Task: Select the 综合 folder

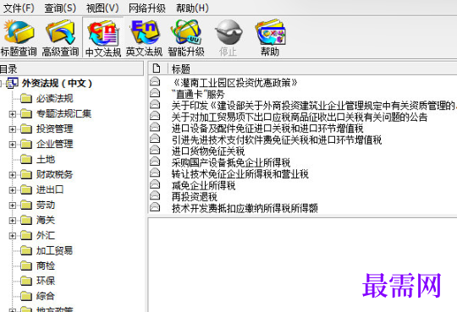Action: point(46,296)
